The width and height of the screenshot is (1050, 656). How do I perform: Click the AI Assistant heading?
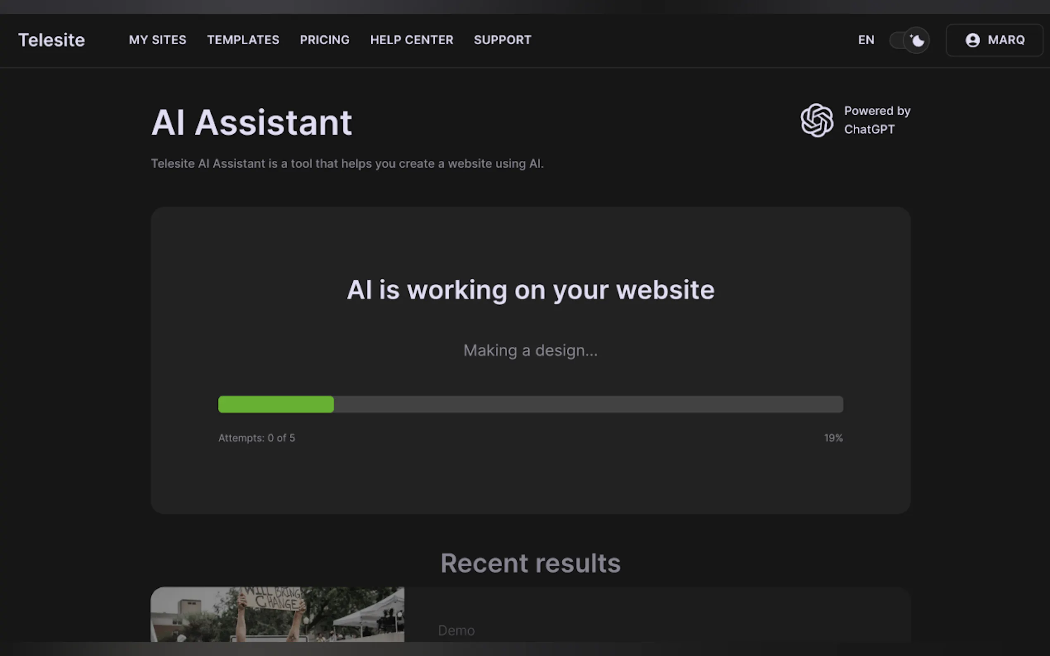(x=251, y=122)
